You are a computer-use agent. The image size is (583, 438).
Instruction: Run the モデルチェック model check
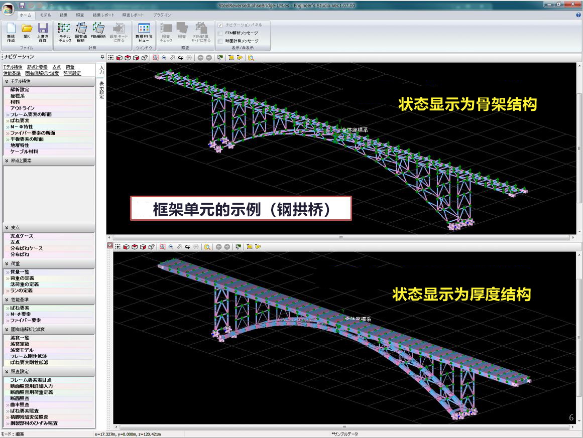point(65,32)
